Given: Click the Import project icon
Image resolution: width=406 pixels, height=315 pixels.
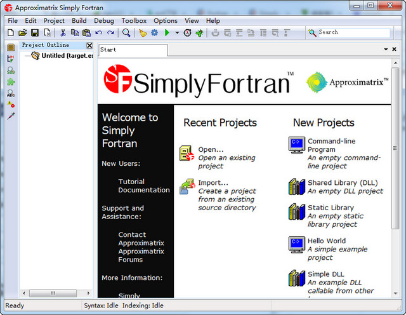Looking at the screenshot, I should 187,186.
